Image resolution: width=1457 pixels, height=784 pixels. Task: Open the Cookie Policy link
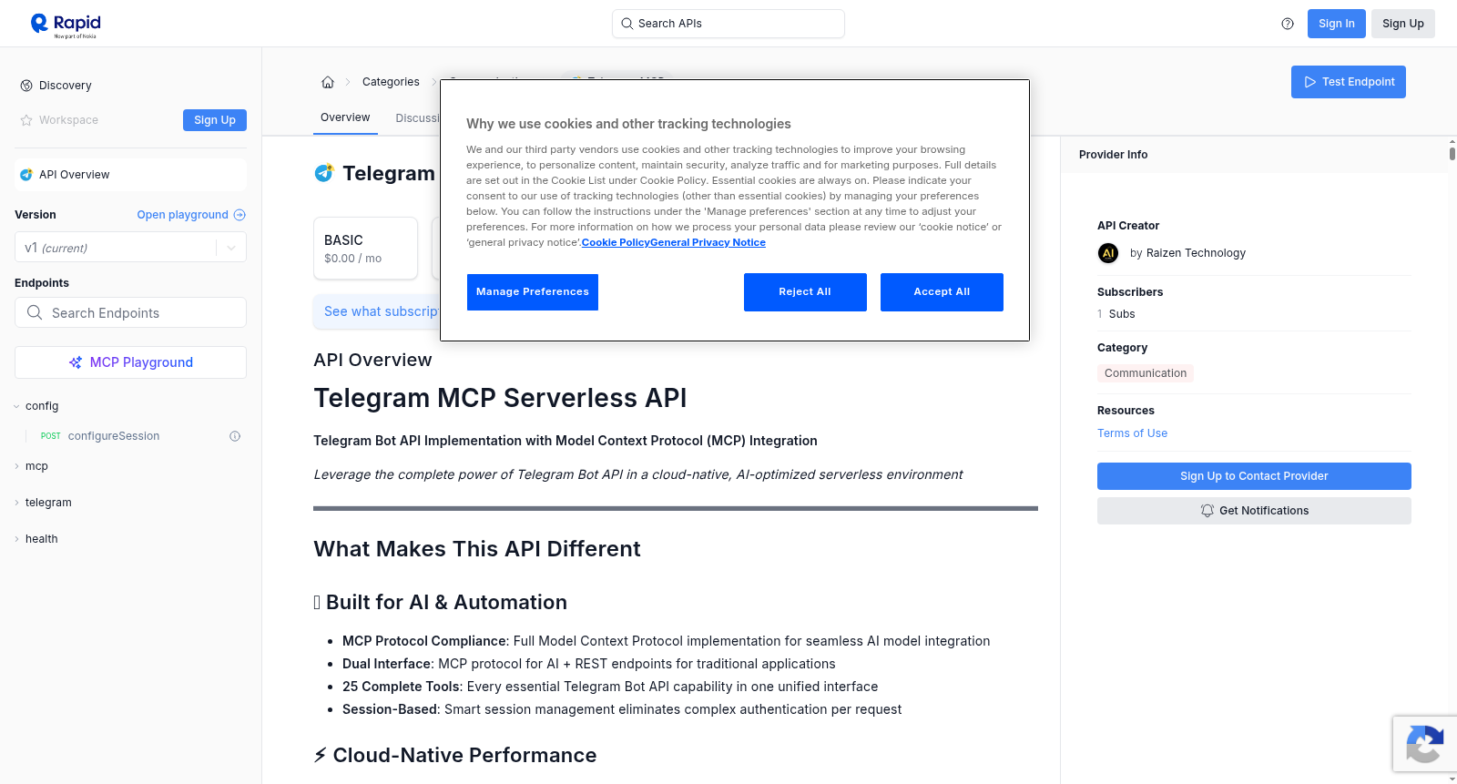[x=616, y=242]
